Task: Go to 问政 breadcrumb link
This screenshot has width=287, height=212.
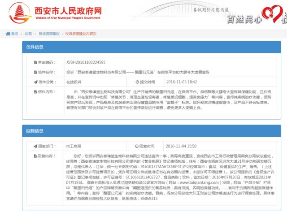Action: pos(28,34)
